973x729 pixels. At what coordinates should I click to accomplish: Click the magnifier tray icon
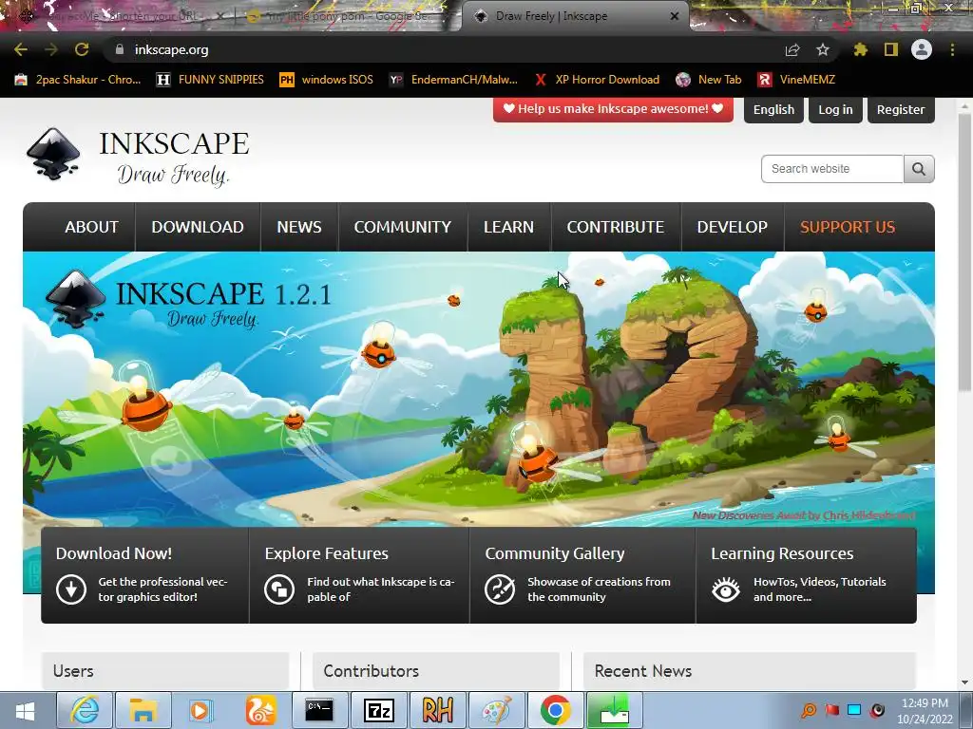click(x=810, y=710)
